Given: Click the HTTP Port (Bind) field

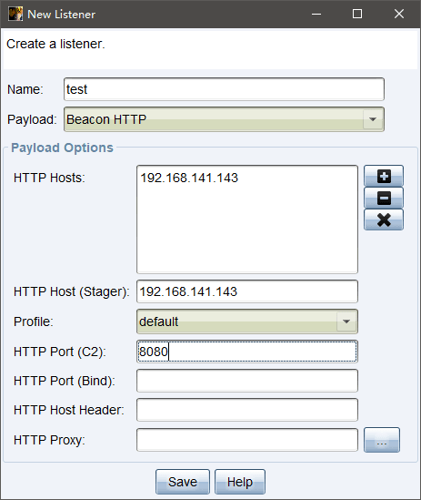Looking at the screenshot, I should tap(247, 381).
